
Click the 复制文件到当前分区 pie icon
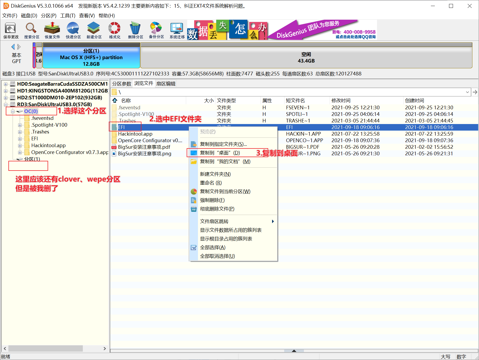coord(194,191)
